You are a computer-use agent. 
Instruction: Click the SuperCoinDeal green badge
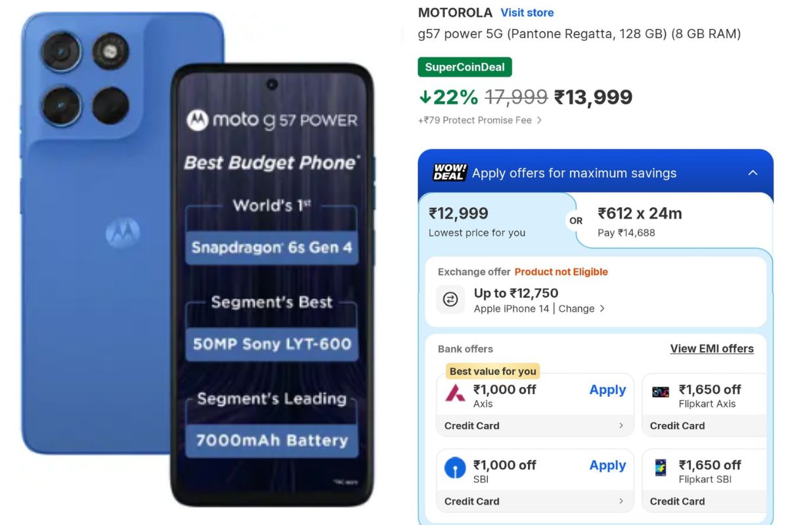(465, 67)
